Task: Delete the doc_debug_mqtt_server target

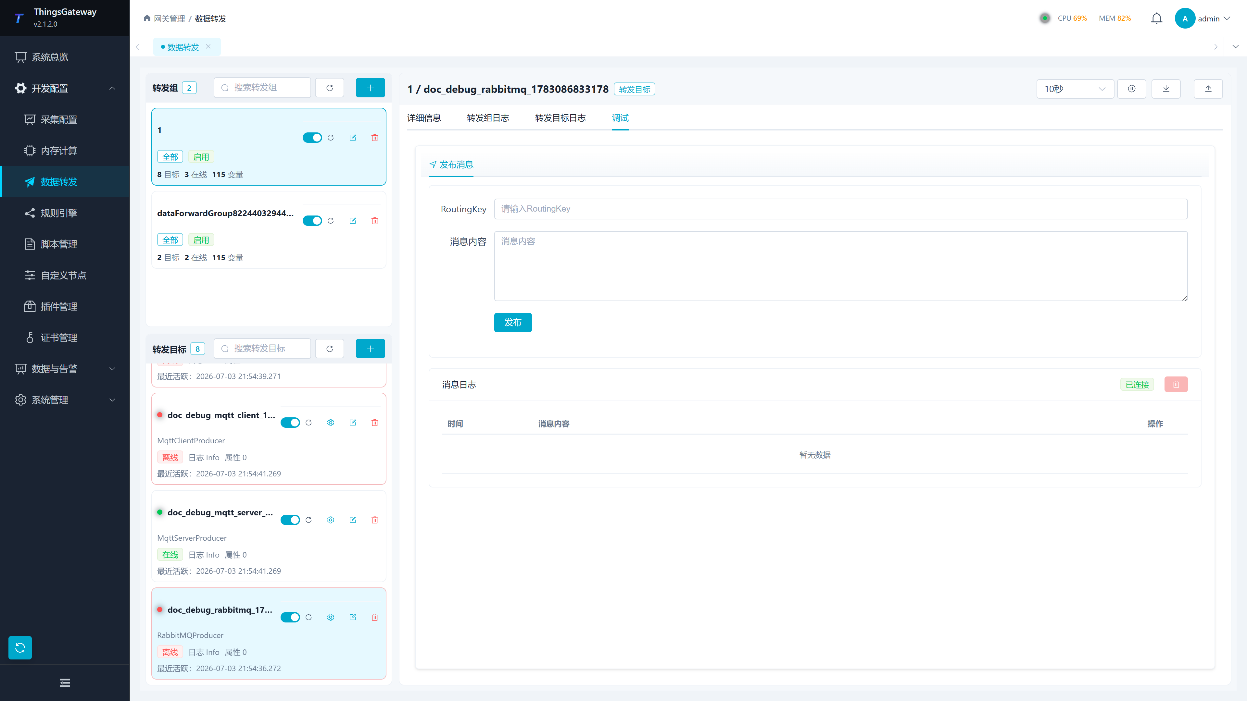Action: pos(375,520)
